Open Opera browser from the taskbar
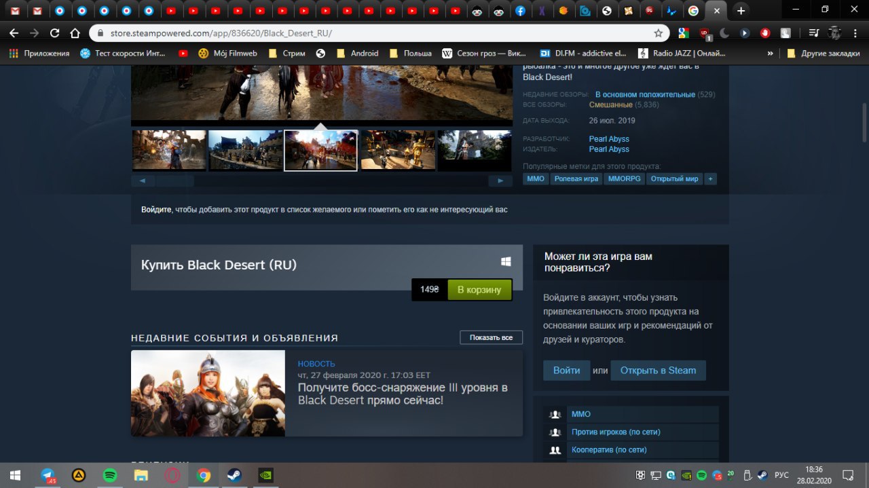869x488 pixels. [x=172, y=475]
